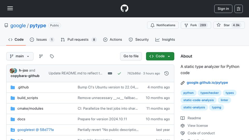Open the copybara-github author link
The image size is (249, 140).
(x=25, y=76)
